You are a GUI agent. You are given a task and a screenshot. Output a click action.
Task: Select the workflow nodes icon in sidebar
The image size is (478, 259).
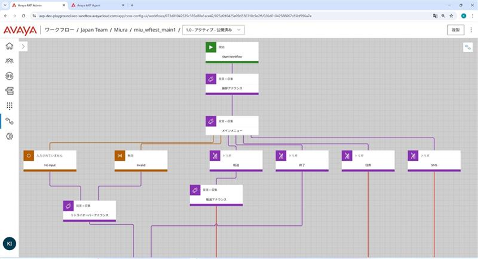[x=9, y=121]
